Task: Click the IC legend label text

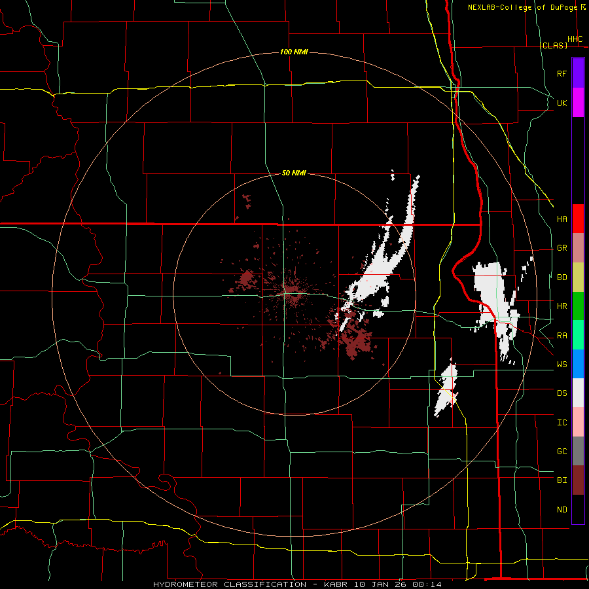Action: 562,422
